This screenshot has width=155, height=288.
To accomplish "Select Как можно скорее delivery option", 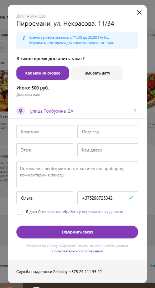I will coord(43,73).
